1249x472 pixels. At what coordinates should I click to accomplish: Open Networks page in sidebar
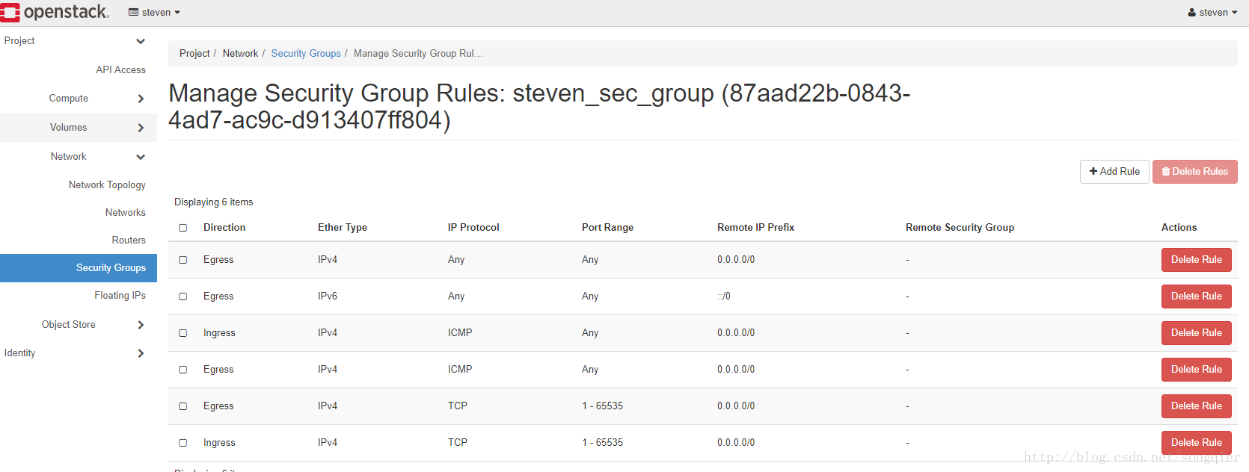tap(126, 213)
